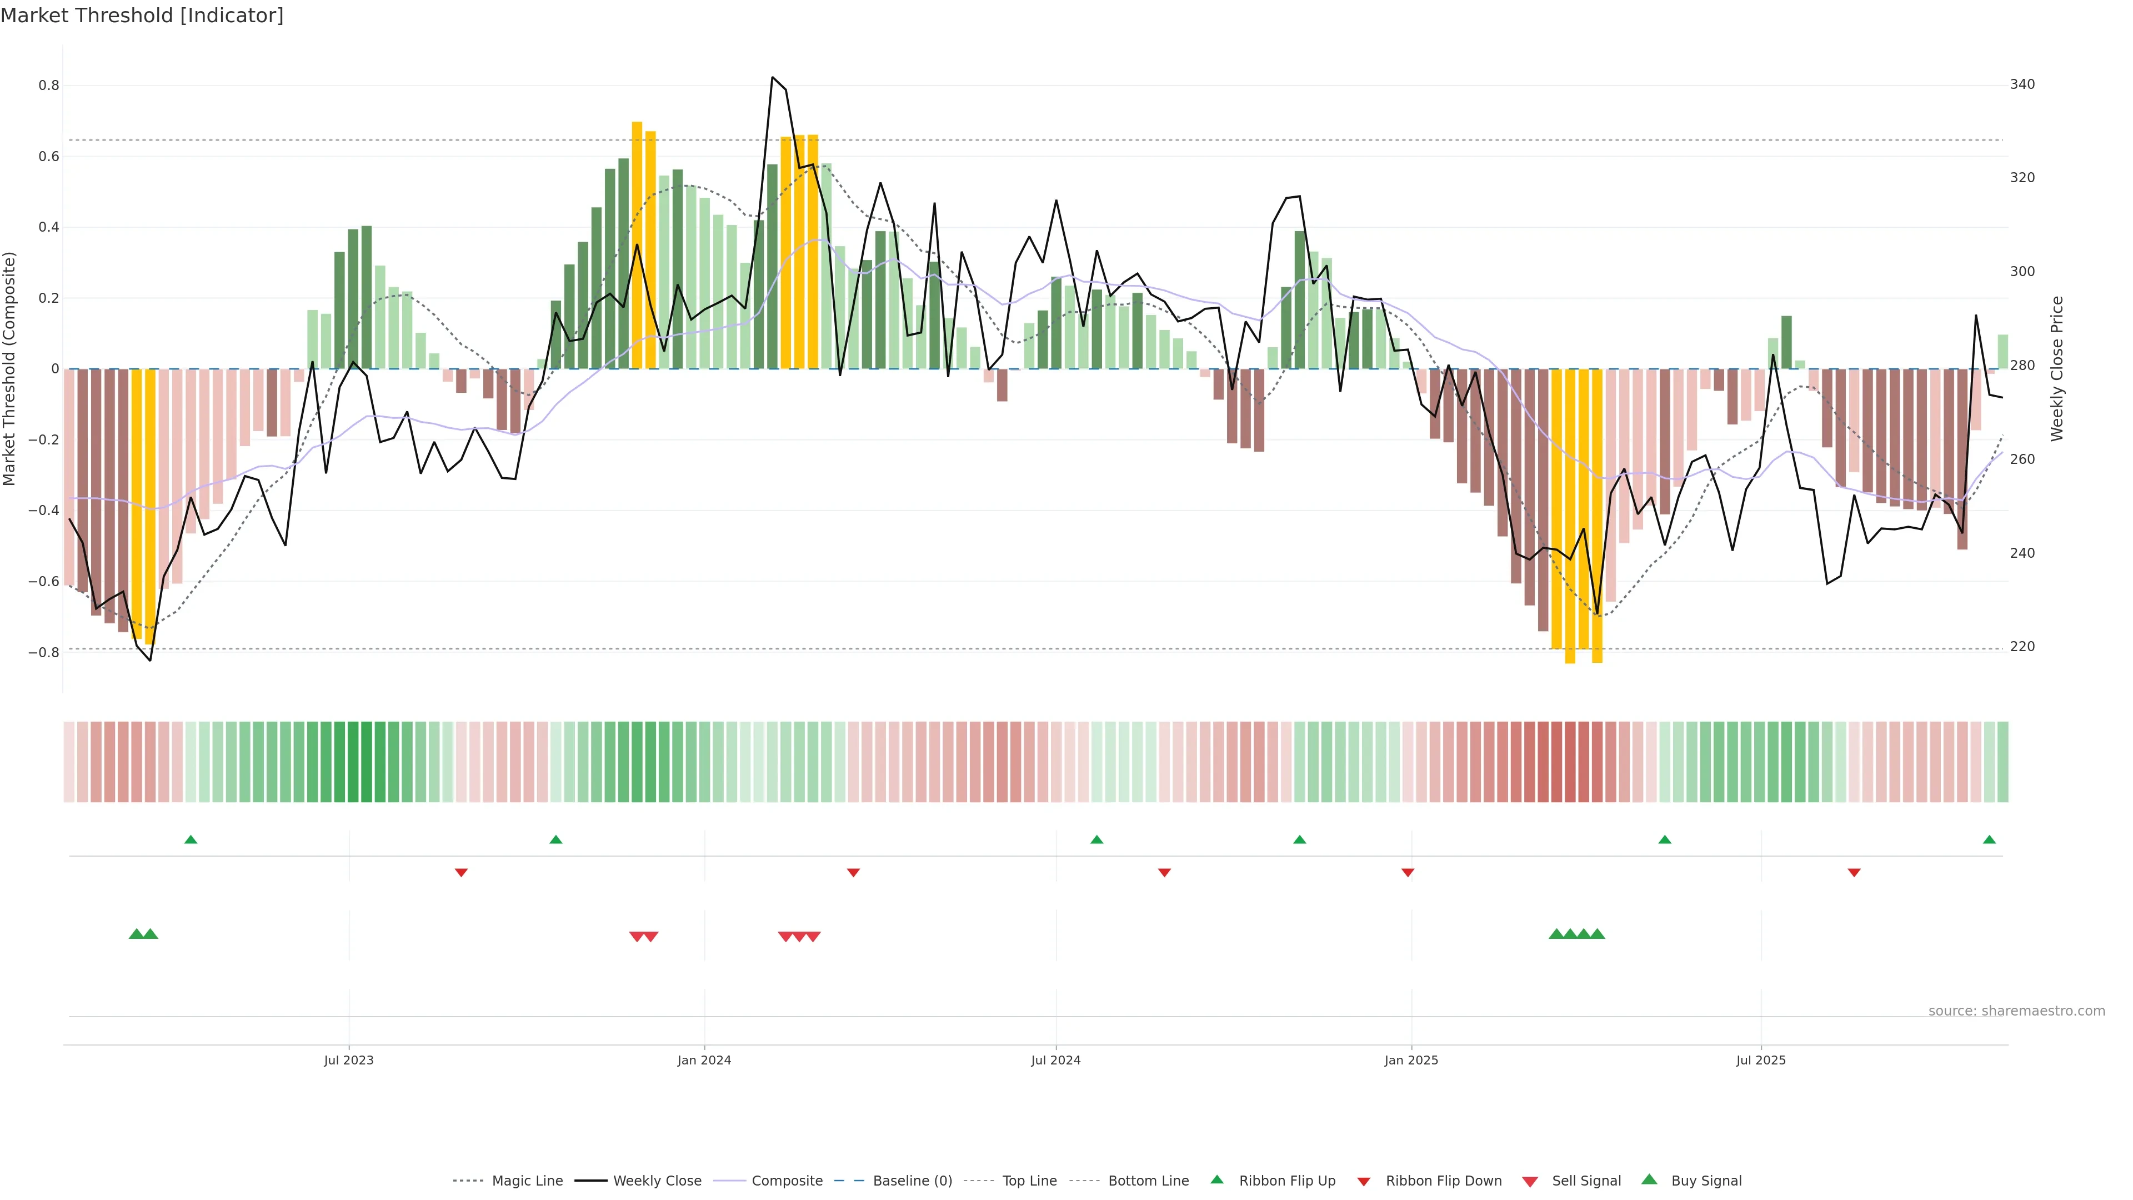Image resolution: width=2133 pixels, height=1200 pixels.
Task: Click the first ribbon flip up marker
Action: (x=191, y=840)
